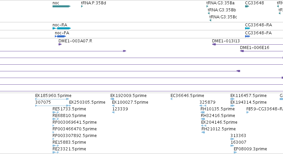
Task: Click the DME1-006E16 clone label
Action: tap(254, 48)
